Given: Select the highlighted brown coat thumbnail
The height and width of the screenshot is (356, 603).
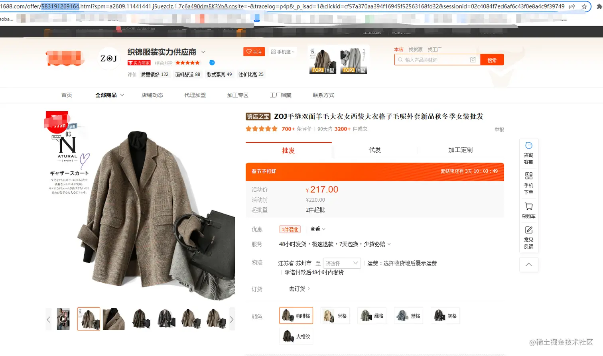Looking at the screenshot, I should click(x=89, y=319).
